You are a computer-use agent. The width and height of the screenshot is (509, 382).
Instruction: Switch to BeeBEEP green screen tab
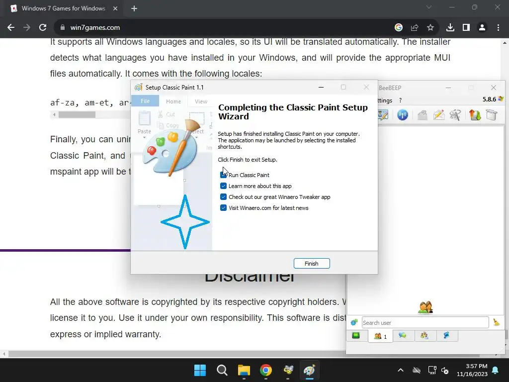click(356, 336)
